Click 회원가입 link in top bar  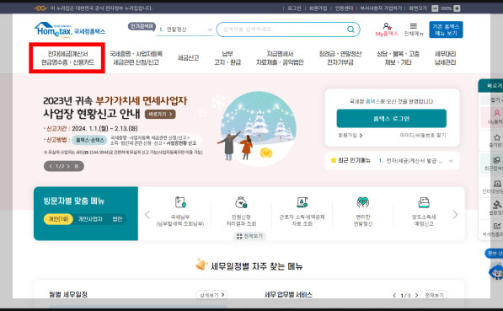coord(318,8)
